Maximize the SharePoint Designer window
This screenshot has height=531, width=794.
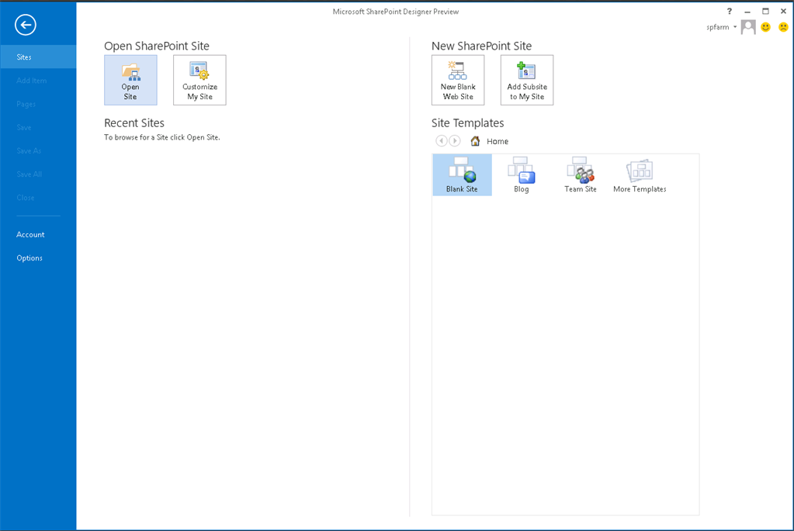pos(765,11)
